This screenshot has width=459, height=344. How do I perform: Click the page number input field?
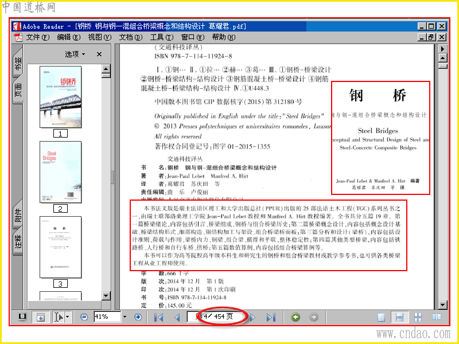point(216,317)
